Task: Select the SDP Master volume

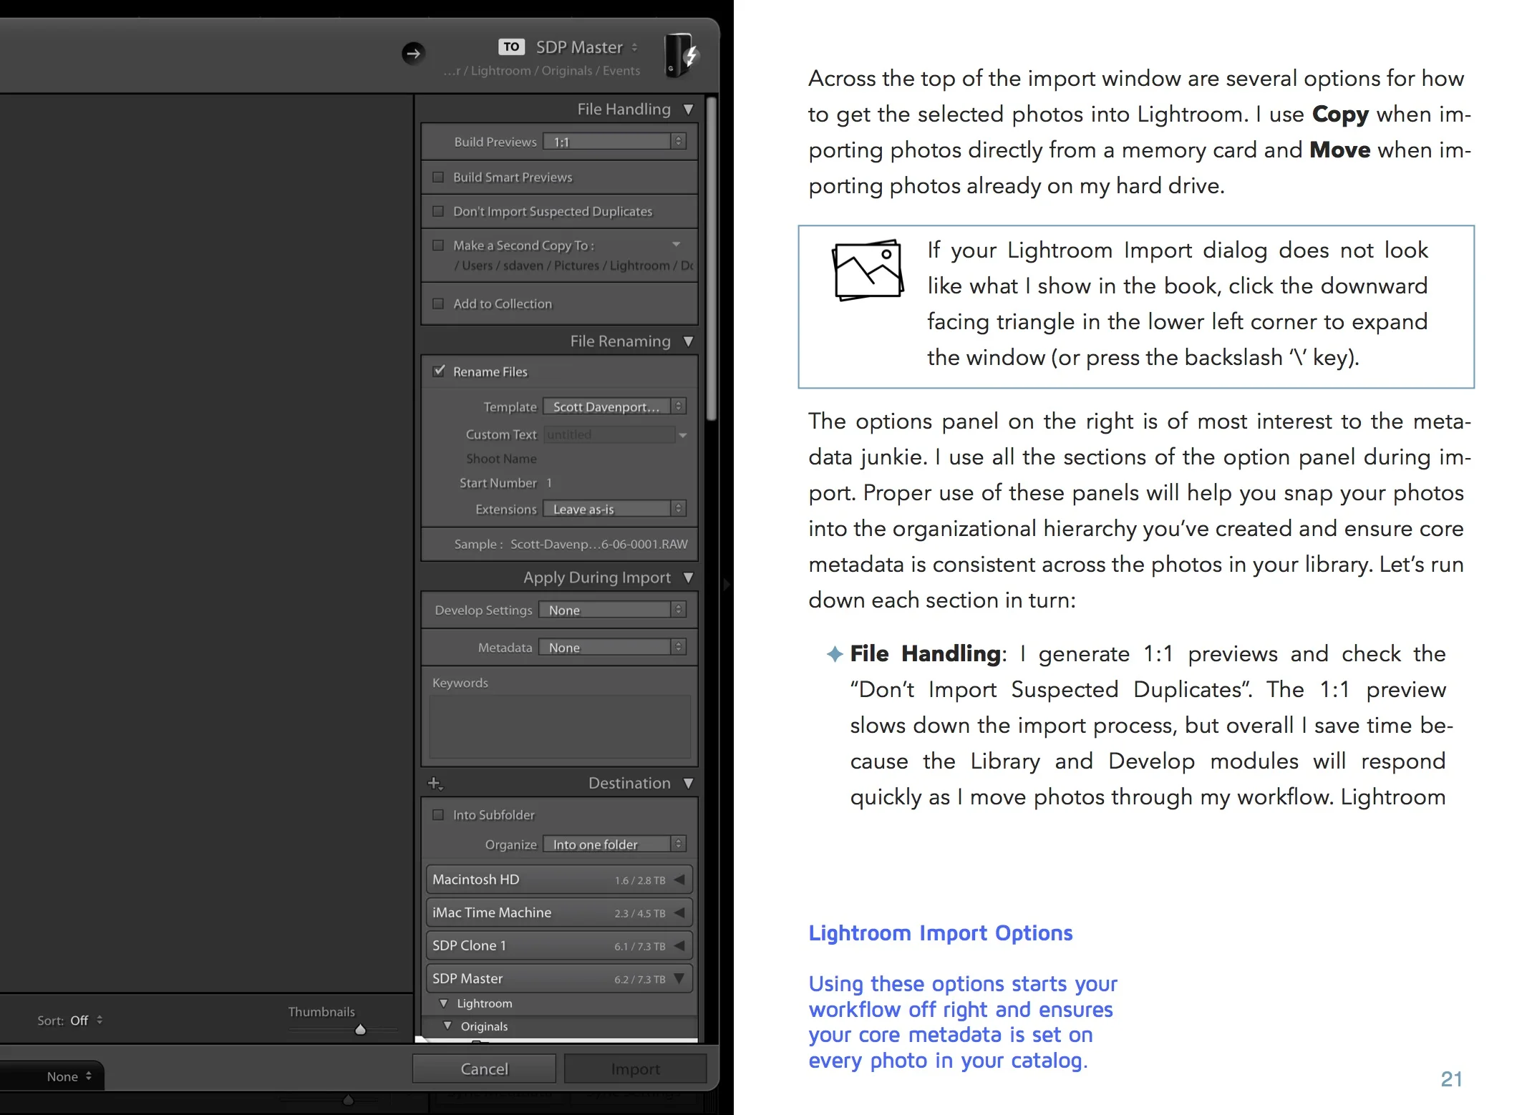Action: point(559,978)
